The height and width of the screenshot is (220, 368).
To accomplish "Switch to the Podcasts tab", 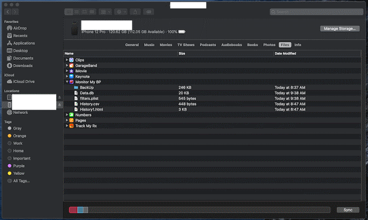I will pos(208,45).
